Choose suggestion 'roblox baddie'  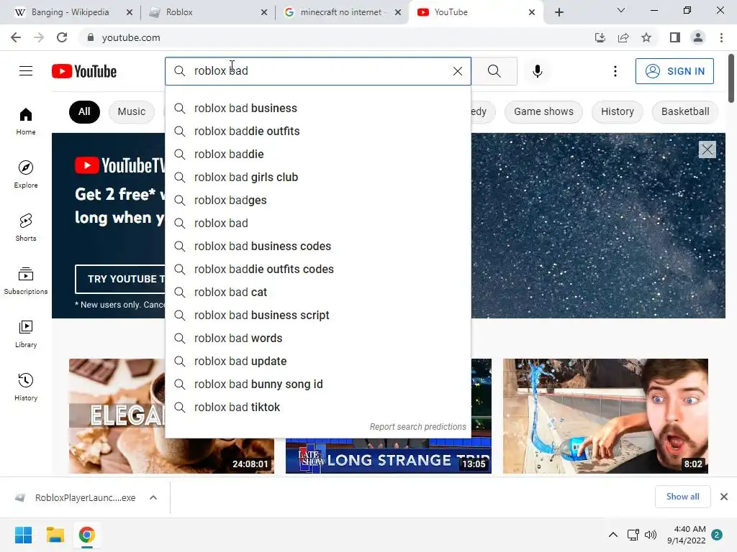click(317, 154)
